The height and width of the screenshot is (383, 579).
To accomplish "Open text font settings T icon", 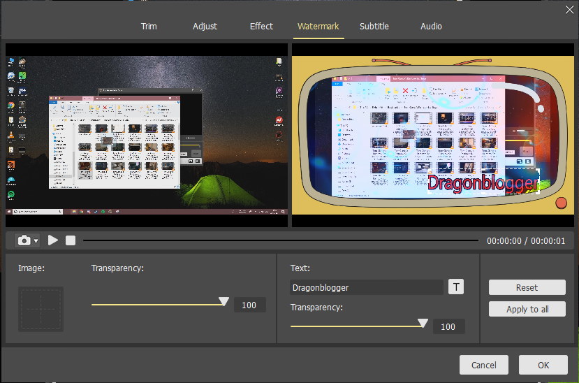I will (x=455, y=287).
